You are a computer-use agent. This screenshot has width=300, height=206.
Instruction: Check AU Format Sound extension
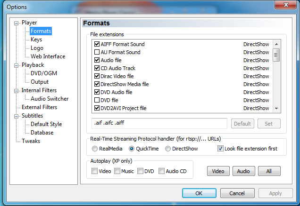[x=97, y=52]
